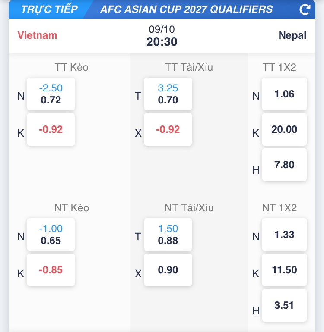The width and height of the screenshot is (324, 332).
Task: Bet TT 1X2 draw at 7.80
Action: click(x=284, y=165)
